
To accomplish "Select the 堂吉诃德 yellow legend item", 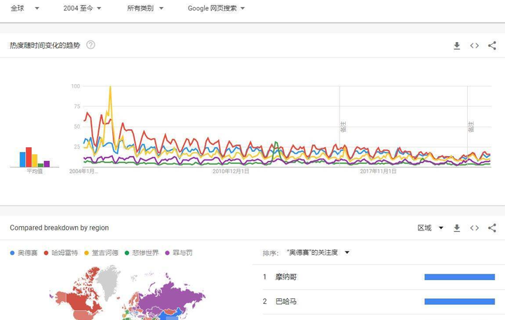I will [x=101, y=253].
